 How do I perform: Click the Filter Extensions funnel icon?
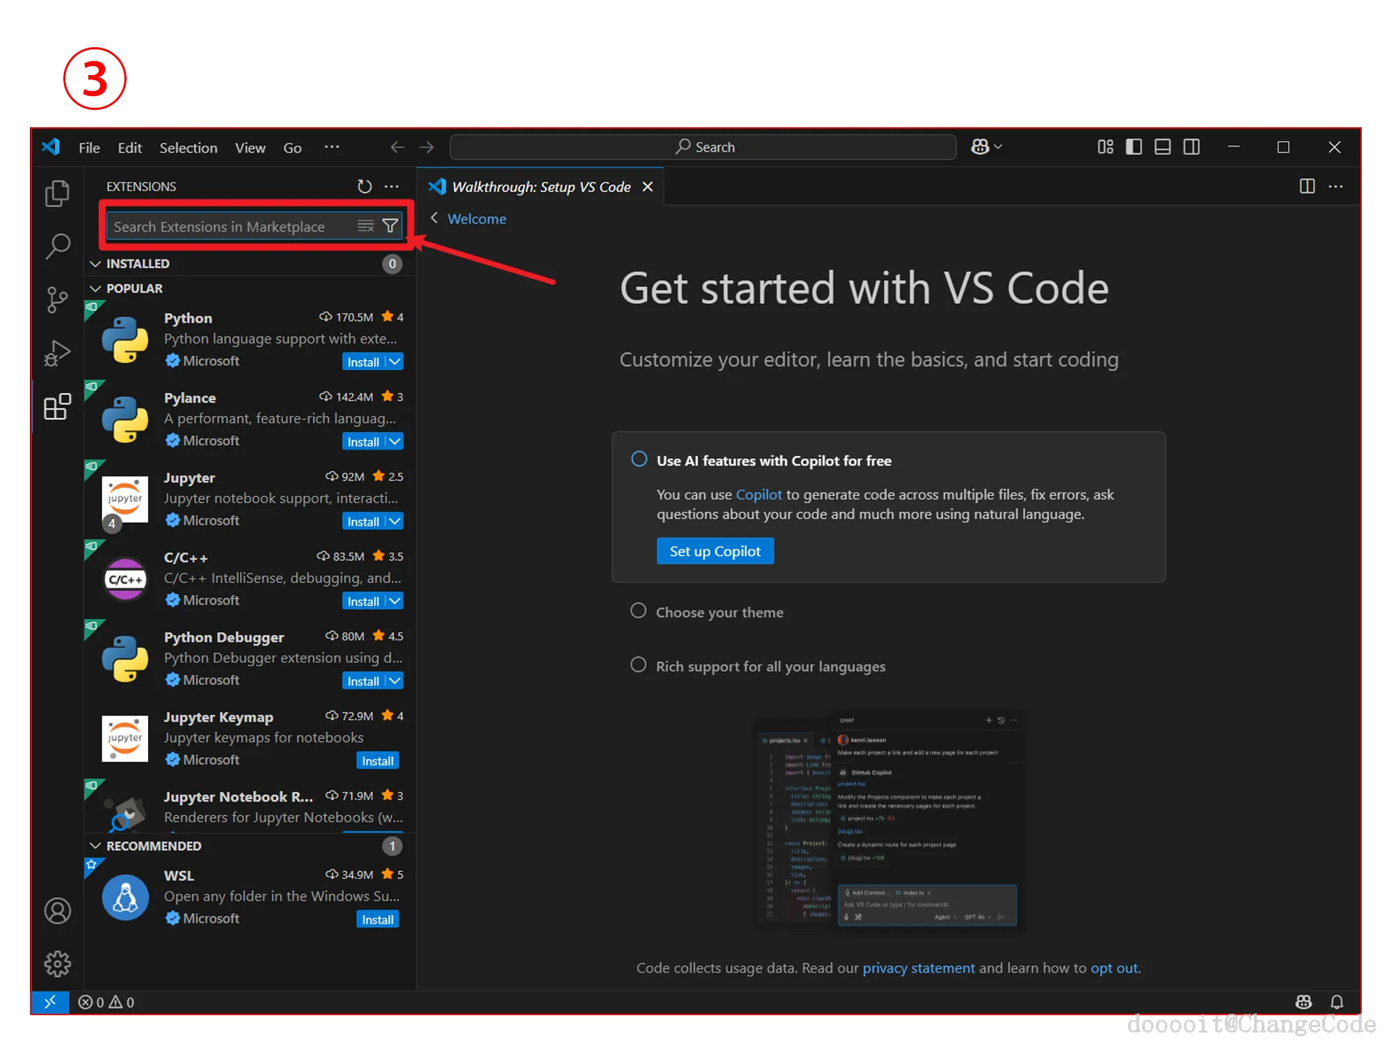(390, 226)
